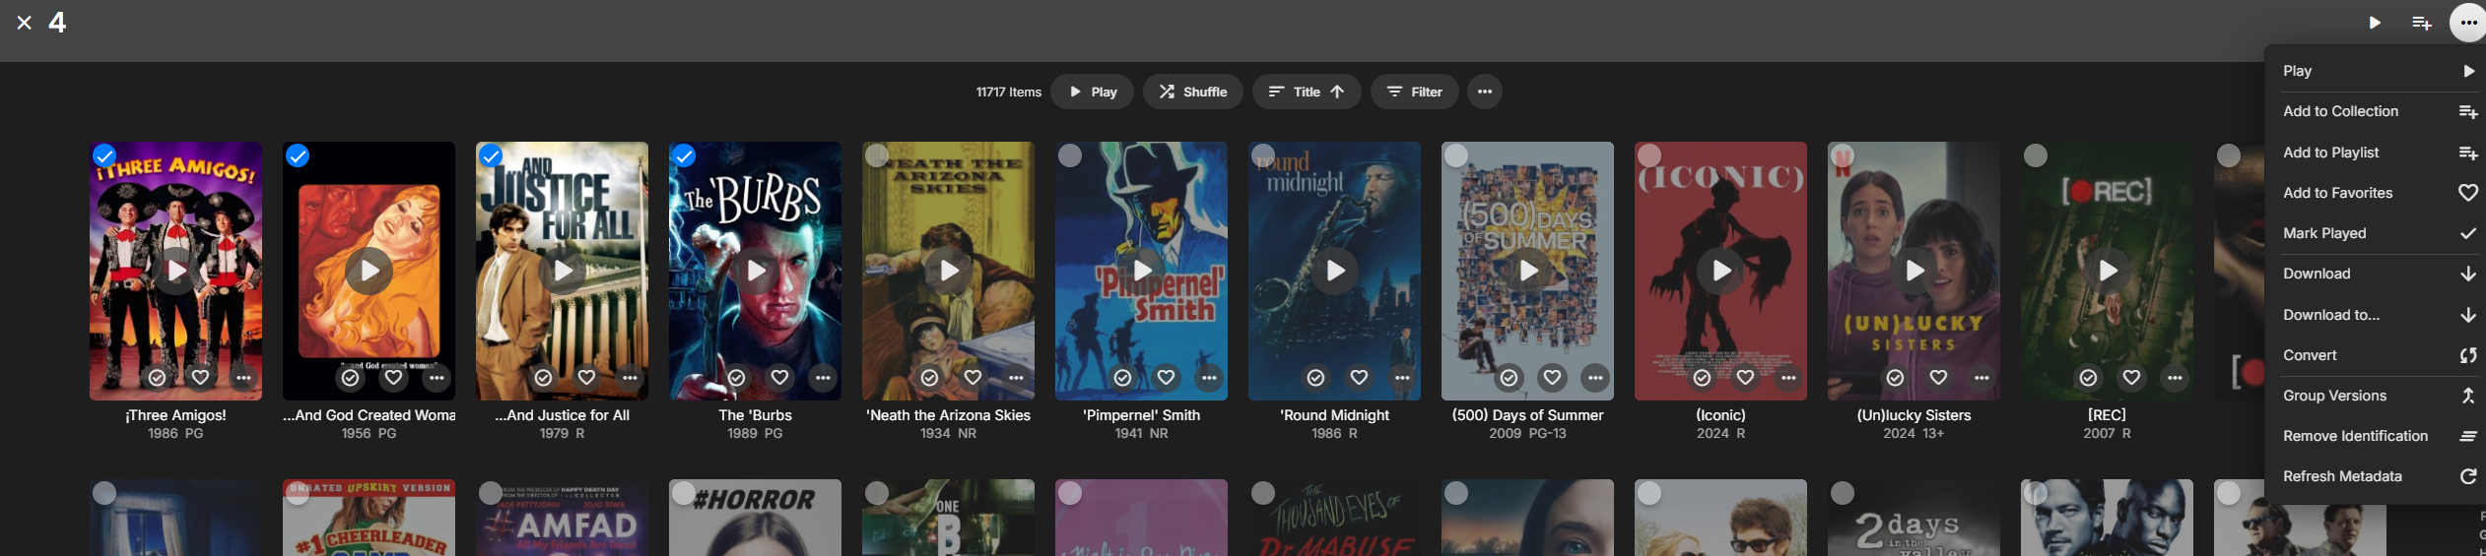
Task: Cancel selection with the X icon
Action: pyautogui.click(x=25, y=23)
